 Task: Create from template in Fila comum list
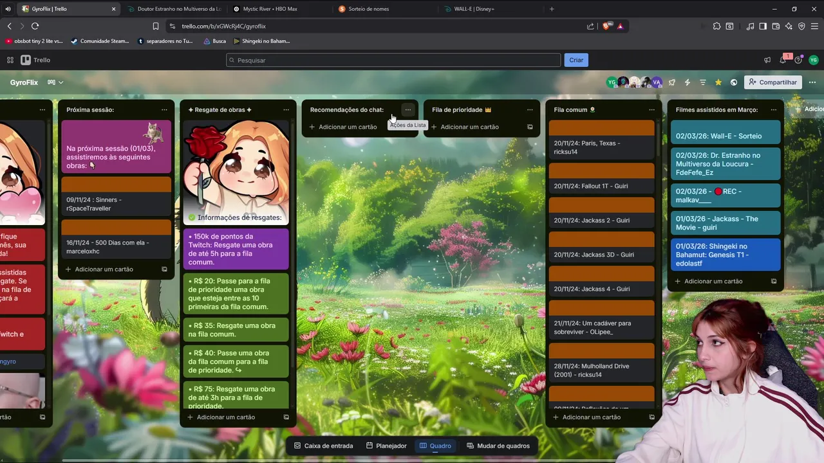651,417
